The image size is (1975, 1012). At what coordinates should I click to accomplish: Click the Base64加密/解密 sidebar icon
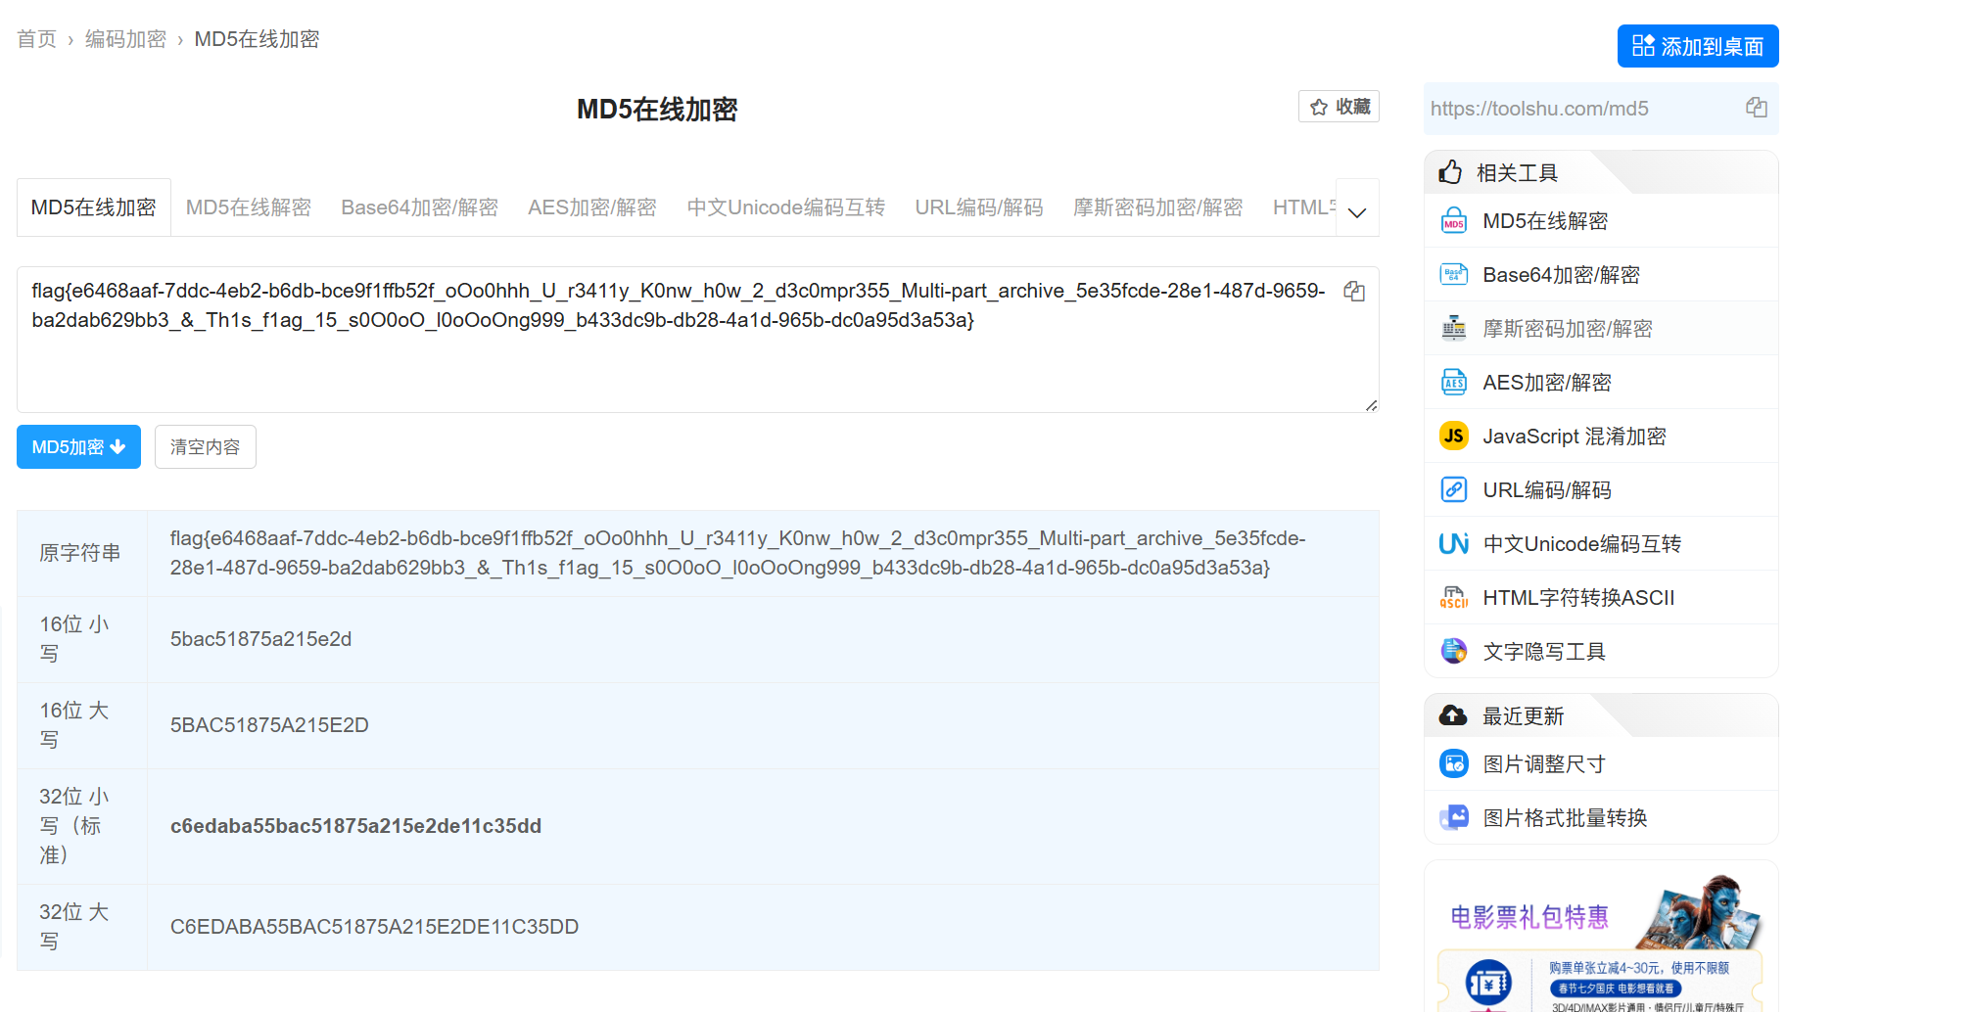click(1454, 275)
